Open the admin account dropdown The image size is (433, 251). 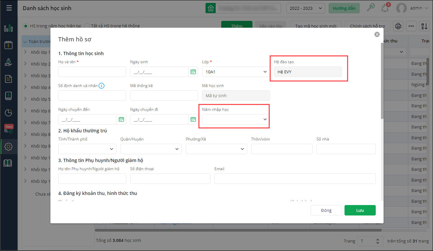(x=419, y=8)
